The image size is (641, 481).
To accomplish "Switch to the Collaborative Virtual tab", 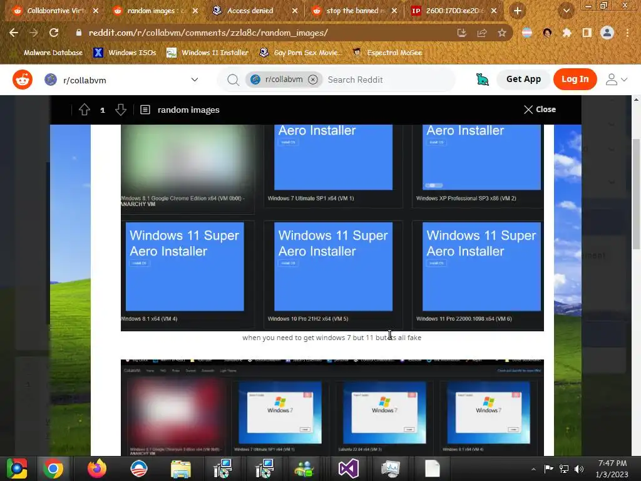I will [56, 11].
